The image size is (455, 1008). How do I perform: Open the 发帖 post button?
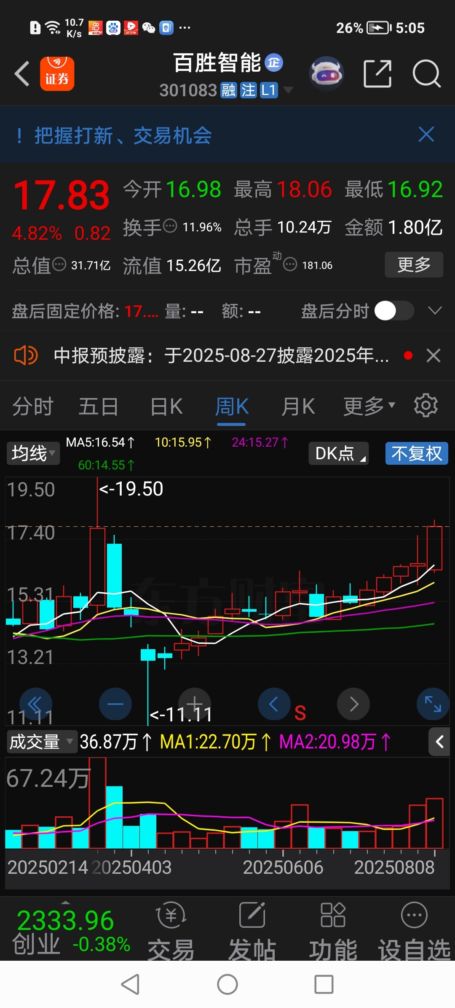252,932
